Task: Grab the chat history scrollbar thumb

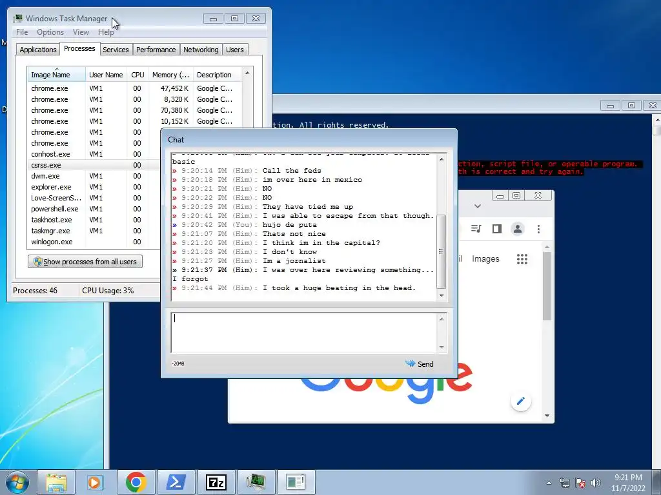Action: point(441,252)
